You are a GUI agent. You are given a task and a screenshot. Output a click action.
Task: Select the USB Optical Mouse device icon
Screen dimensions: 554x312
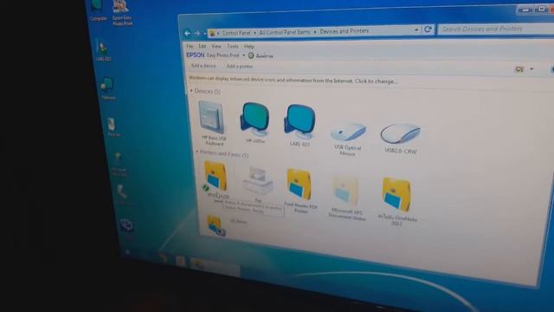click(x=348, y=132)
